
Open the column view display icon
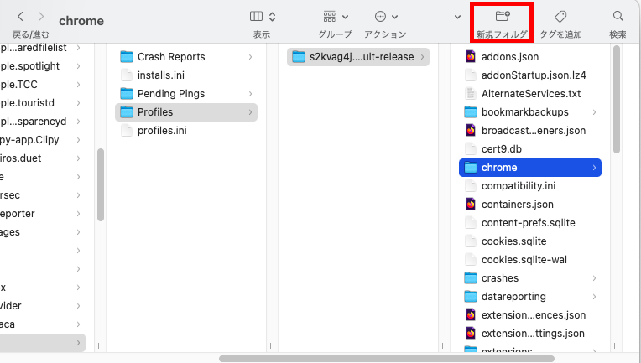pyautogui.click(x=257, y=16)
